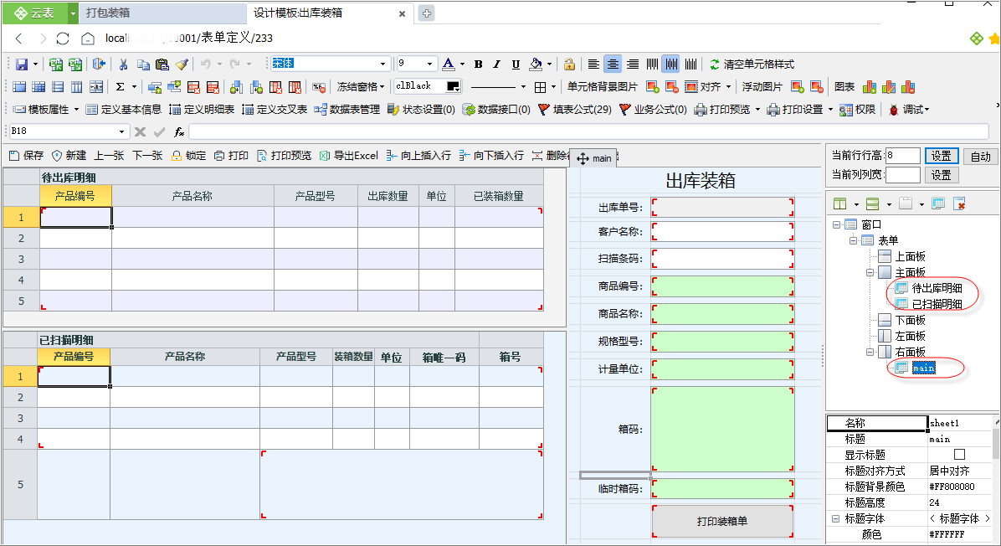Click the delete chart icon

coord(908,86)
